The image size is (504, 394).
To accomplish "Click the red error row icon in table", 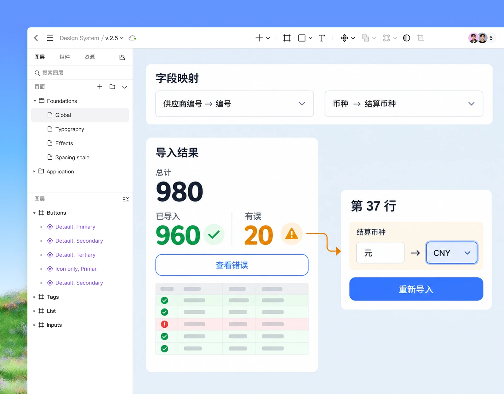I will point(164,324).
